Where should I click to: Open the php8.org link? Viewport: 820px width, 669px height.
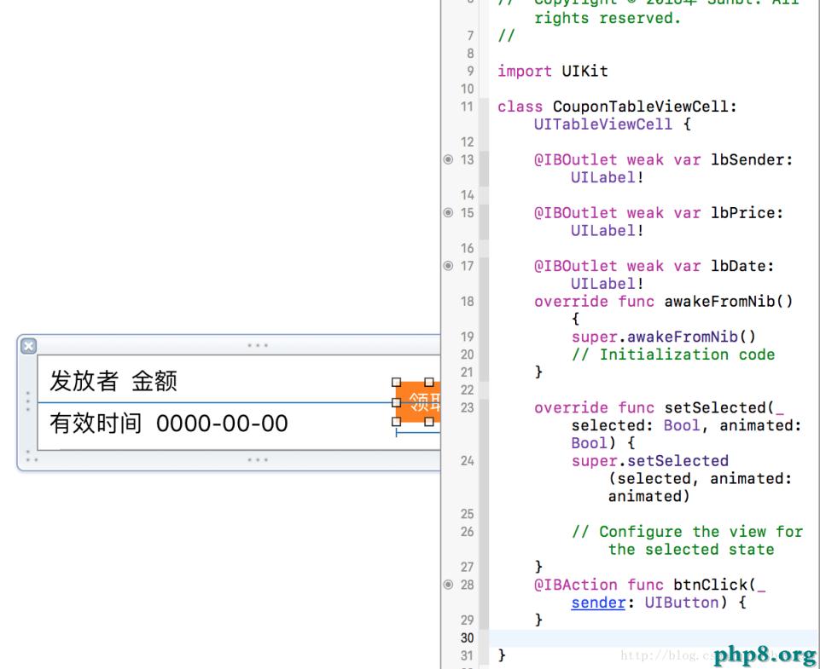click(766, 655)
